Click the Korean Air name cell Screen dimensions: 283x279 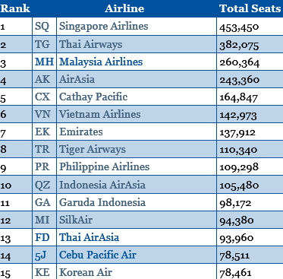(x=137, y=272)
